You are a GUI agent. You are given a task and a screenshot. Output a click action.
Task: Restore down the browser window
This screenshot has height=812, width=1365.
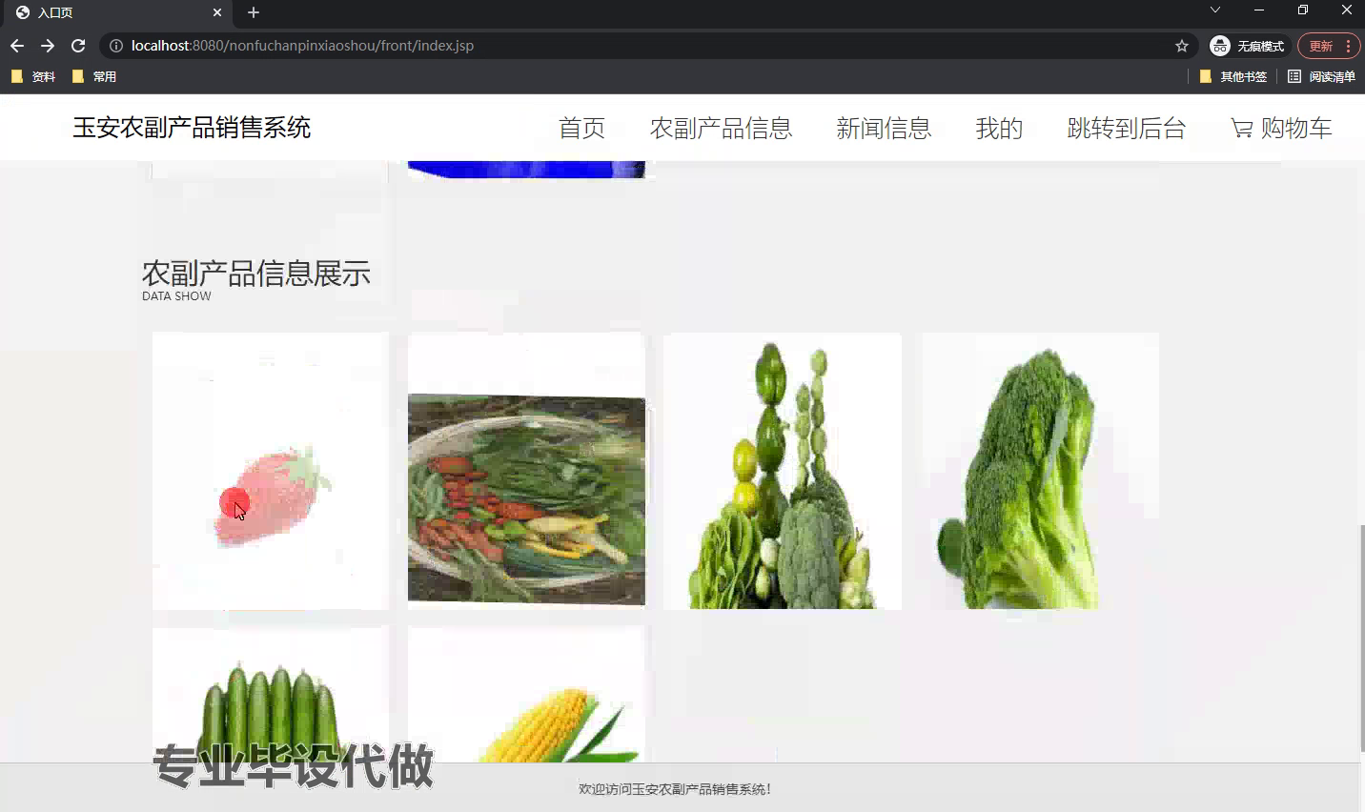[x=1303, y=10]
